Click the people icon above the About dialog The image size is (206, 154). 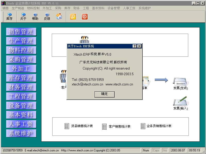[x=84, y=40]
